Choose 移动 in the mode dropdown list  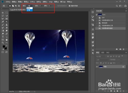[x=30, y=8]
